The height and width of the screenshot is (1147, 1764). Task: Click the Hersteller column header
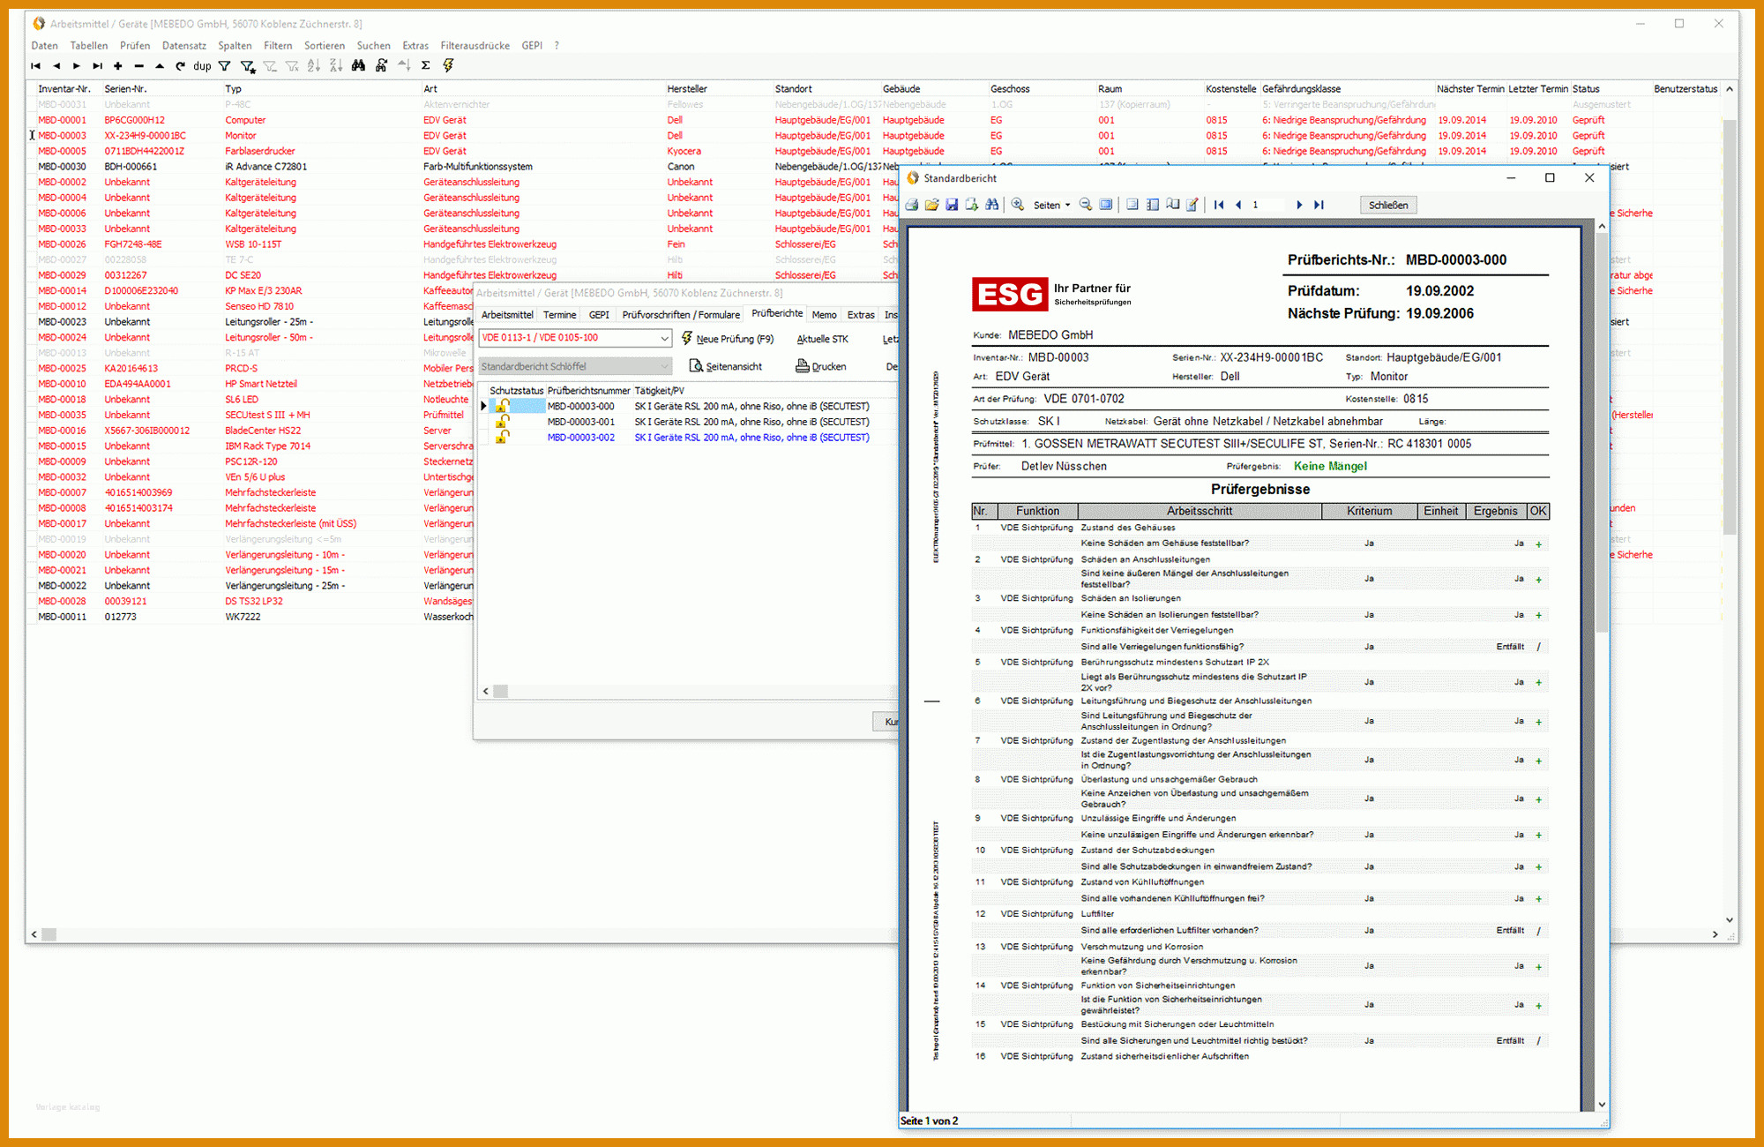(x=687, y=89)
